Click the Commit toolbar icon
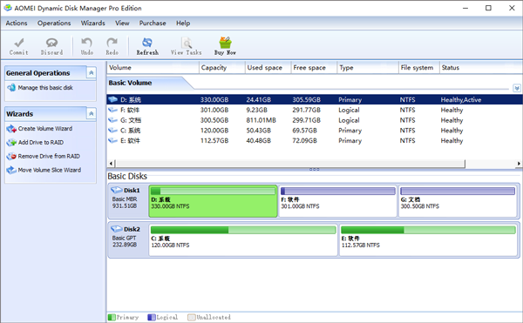 [x=18, y=43]
